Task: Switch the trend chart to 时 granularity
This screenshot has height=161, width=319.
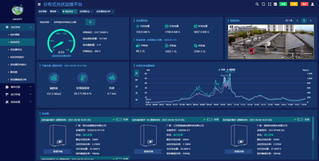Action: 136,80
